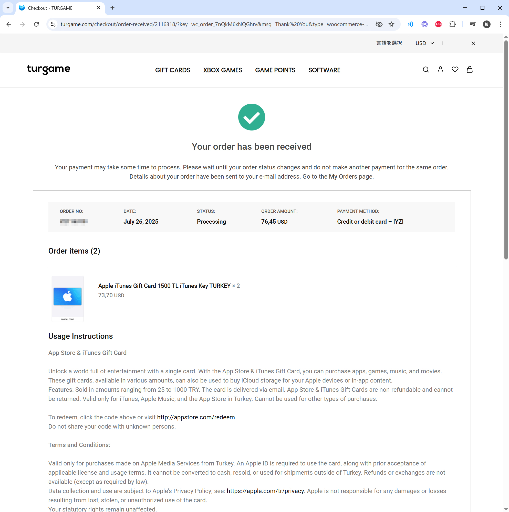The width and height of the screenshot is (509, 512).
Task: Reload the checkout page
Action: coord(36,24)
